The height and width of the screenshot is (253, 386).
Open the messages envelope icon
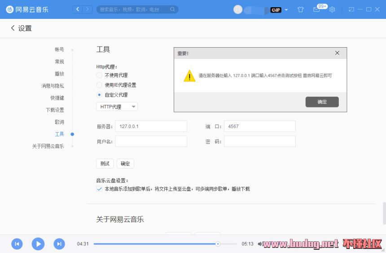click(x=316, y=9)
